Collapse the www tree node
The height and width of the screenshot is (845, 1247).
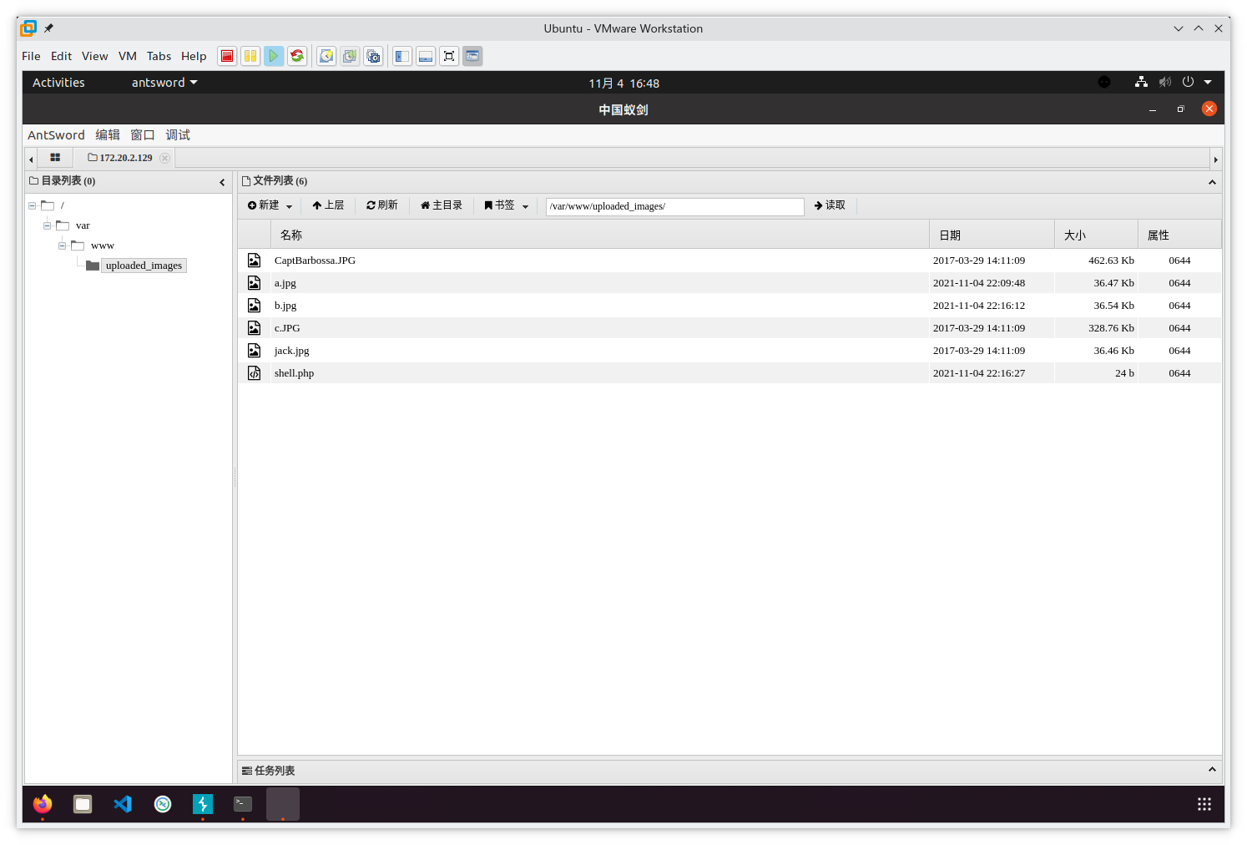(x=62, y=245)
